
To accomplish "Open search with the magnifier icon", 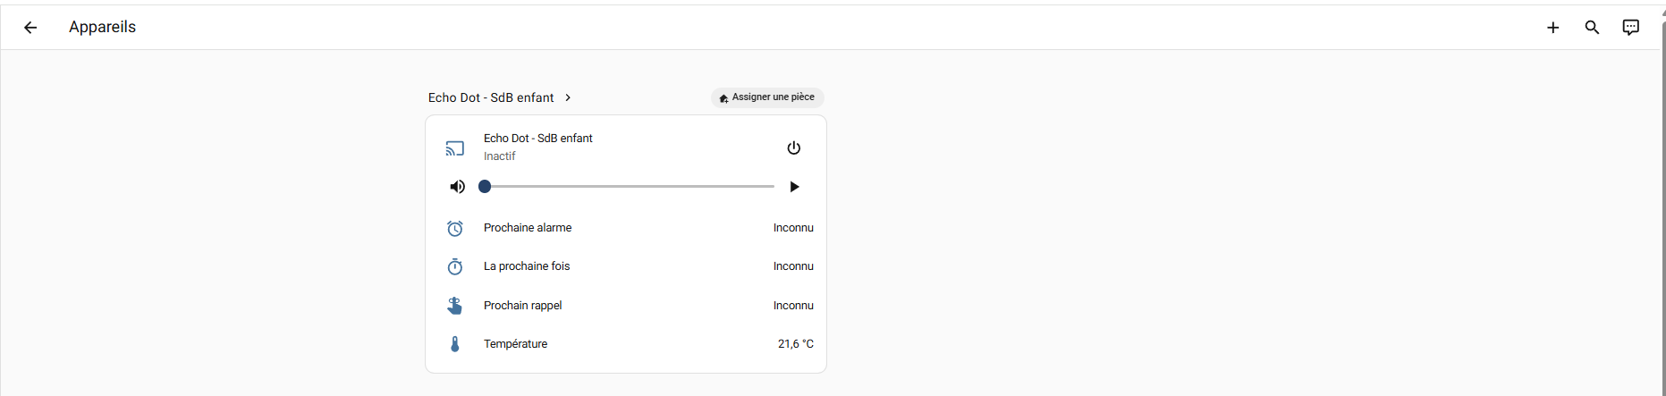I will pos(1592,28).
